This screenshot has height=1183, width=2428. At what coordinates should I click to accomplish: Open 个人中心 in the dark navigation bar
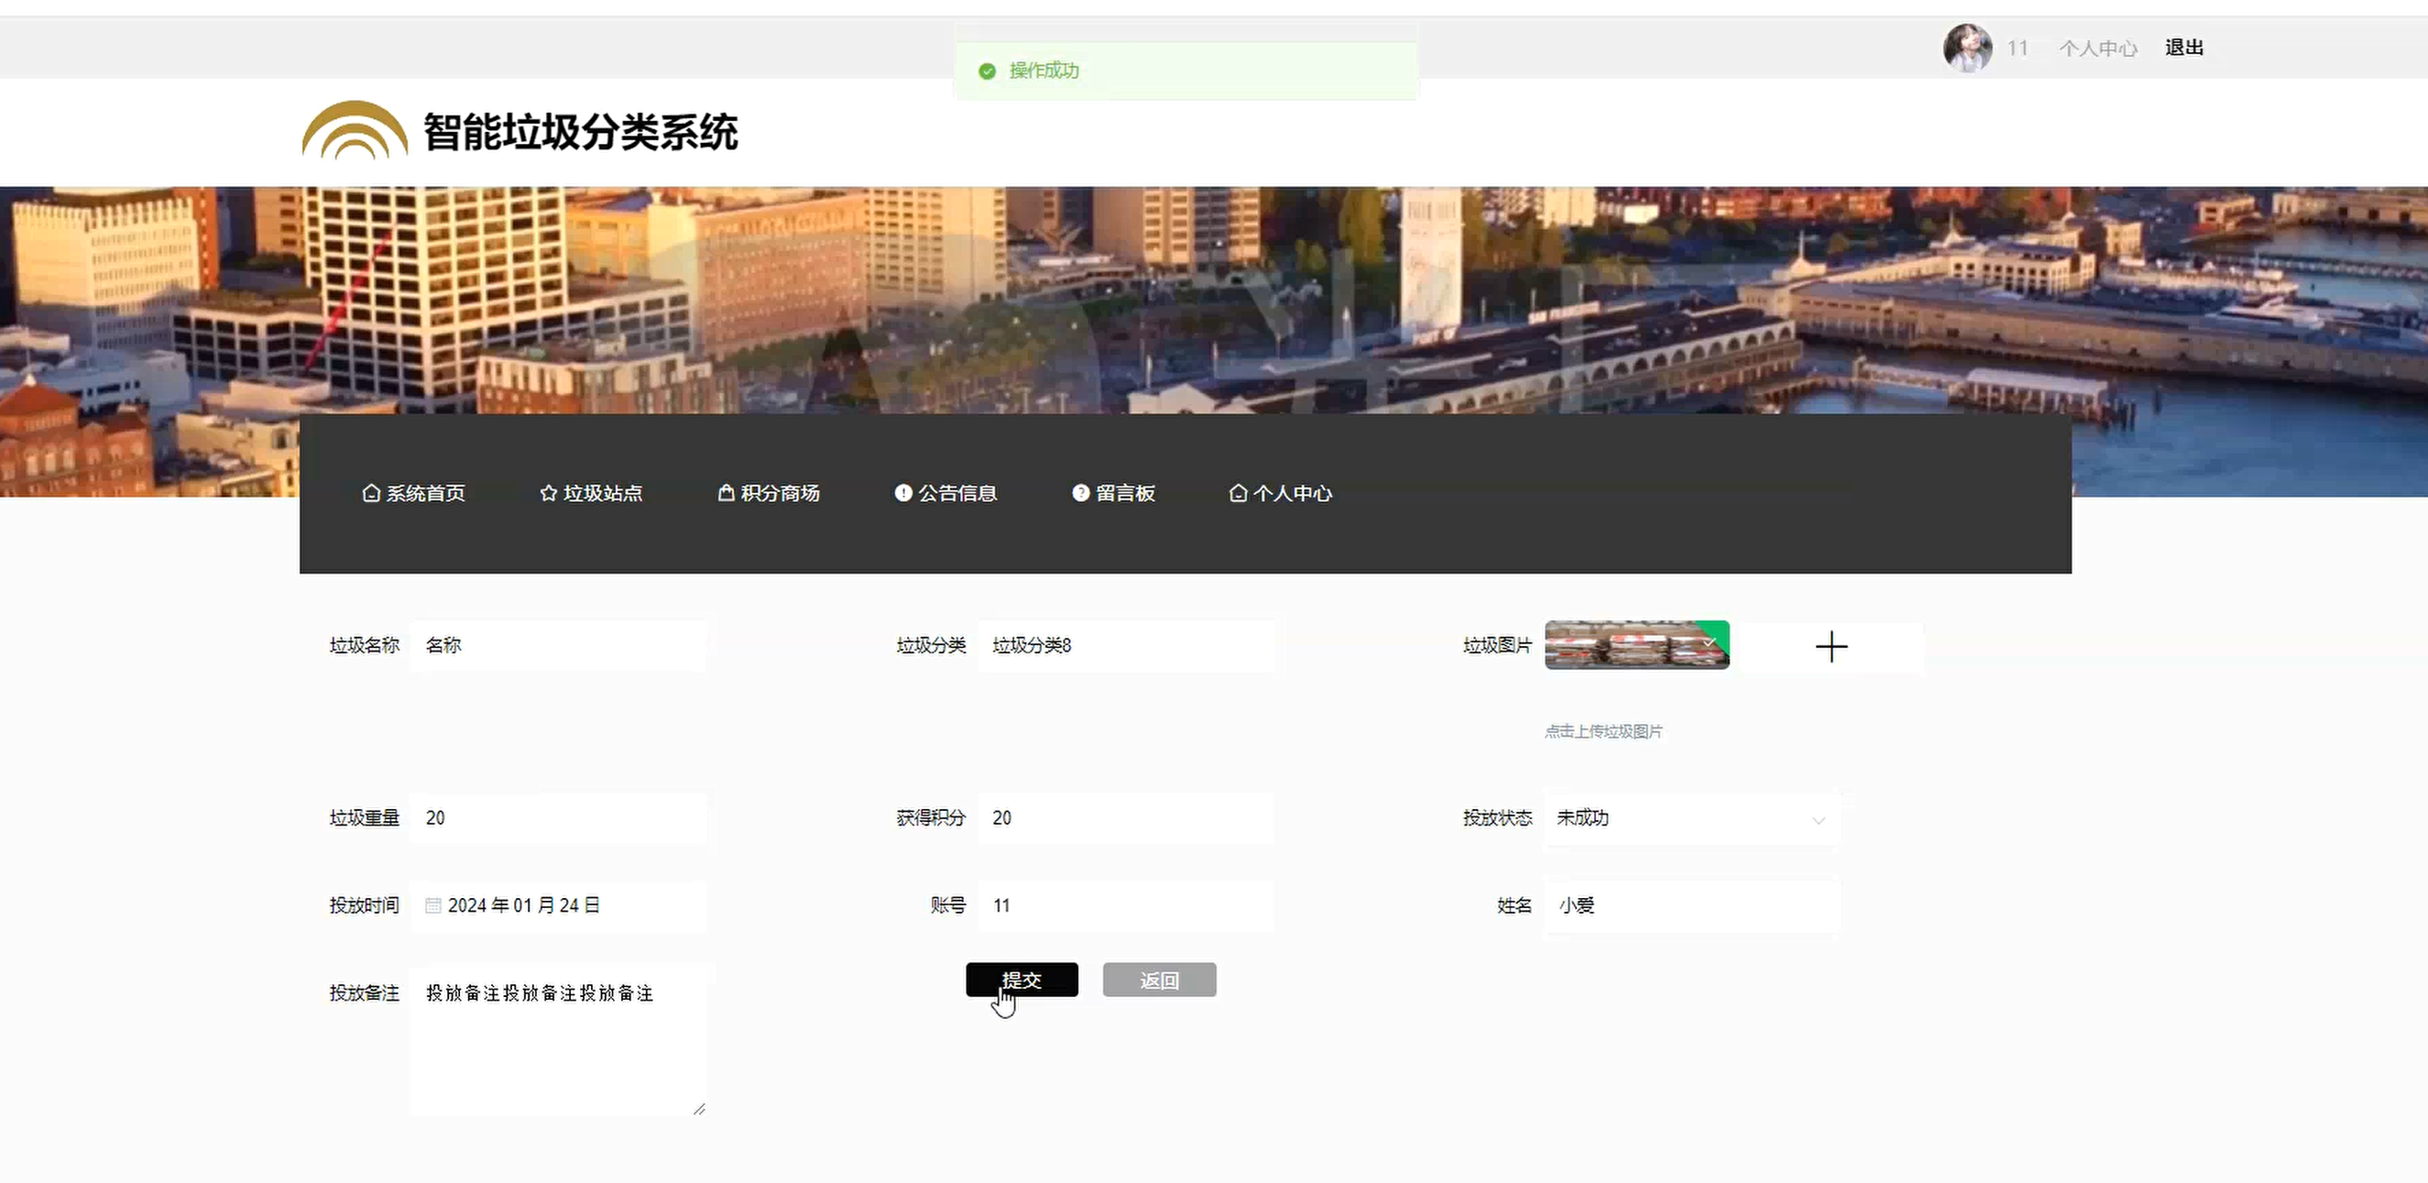(x=1281, y=493)
